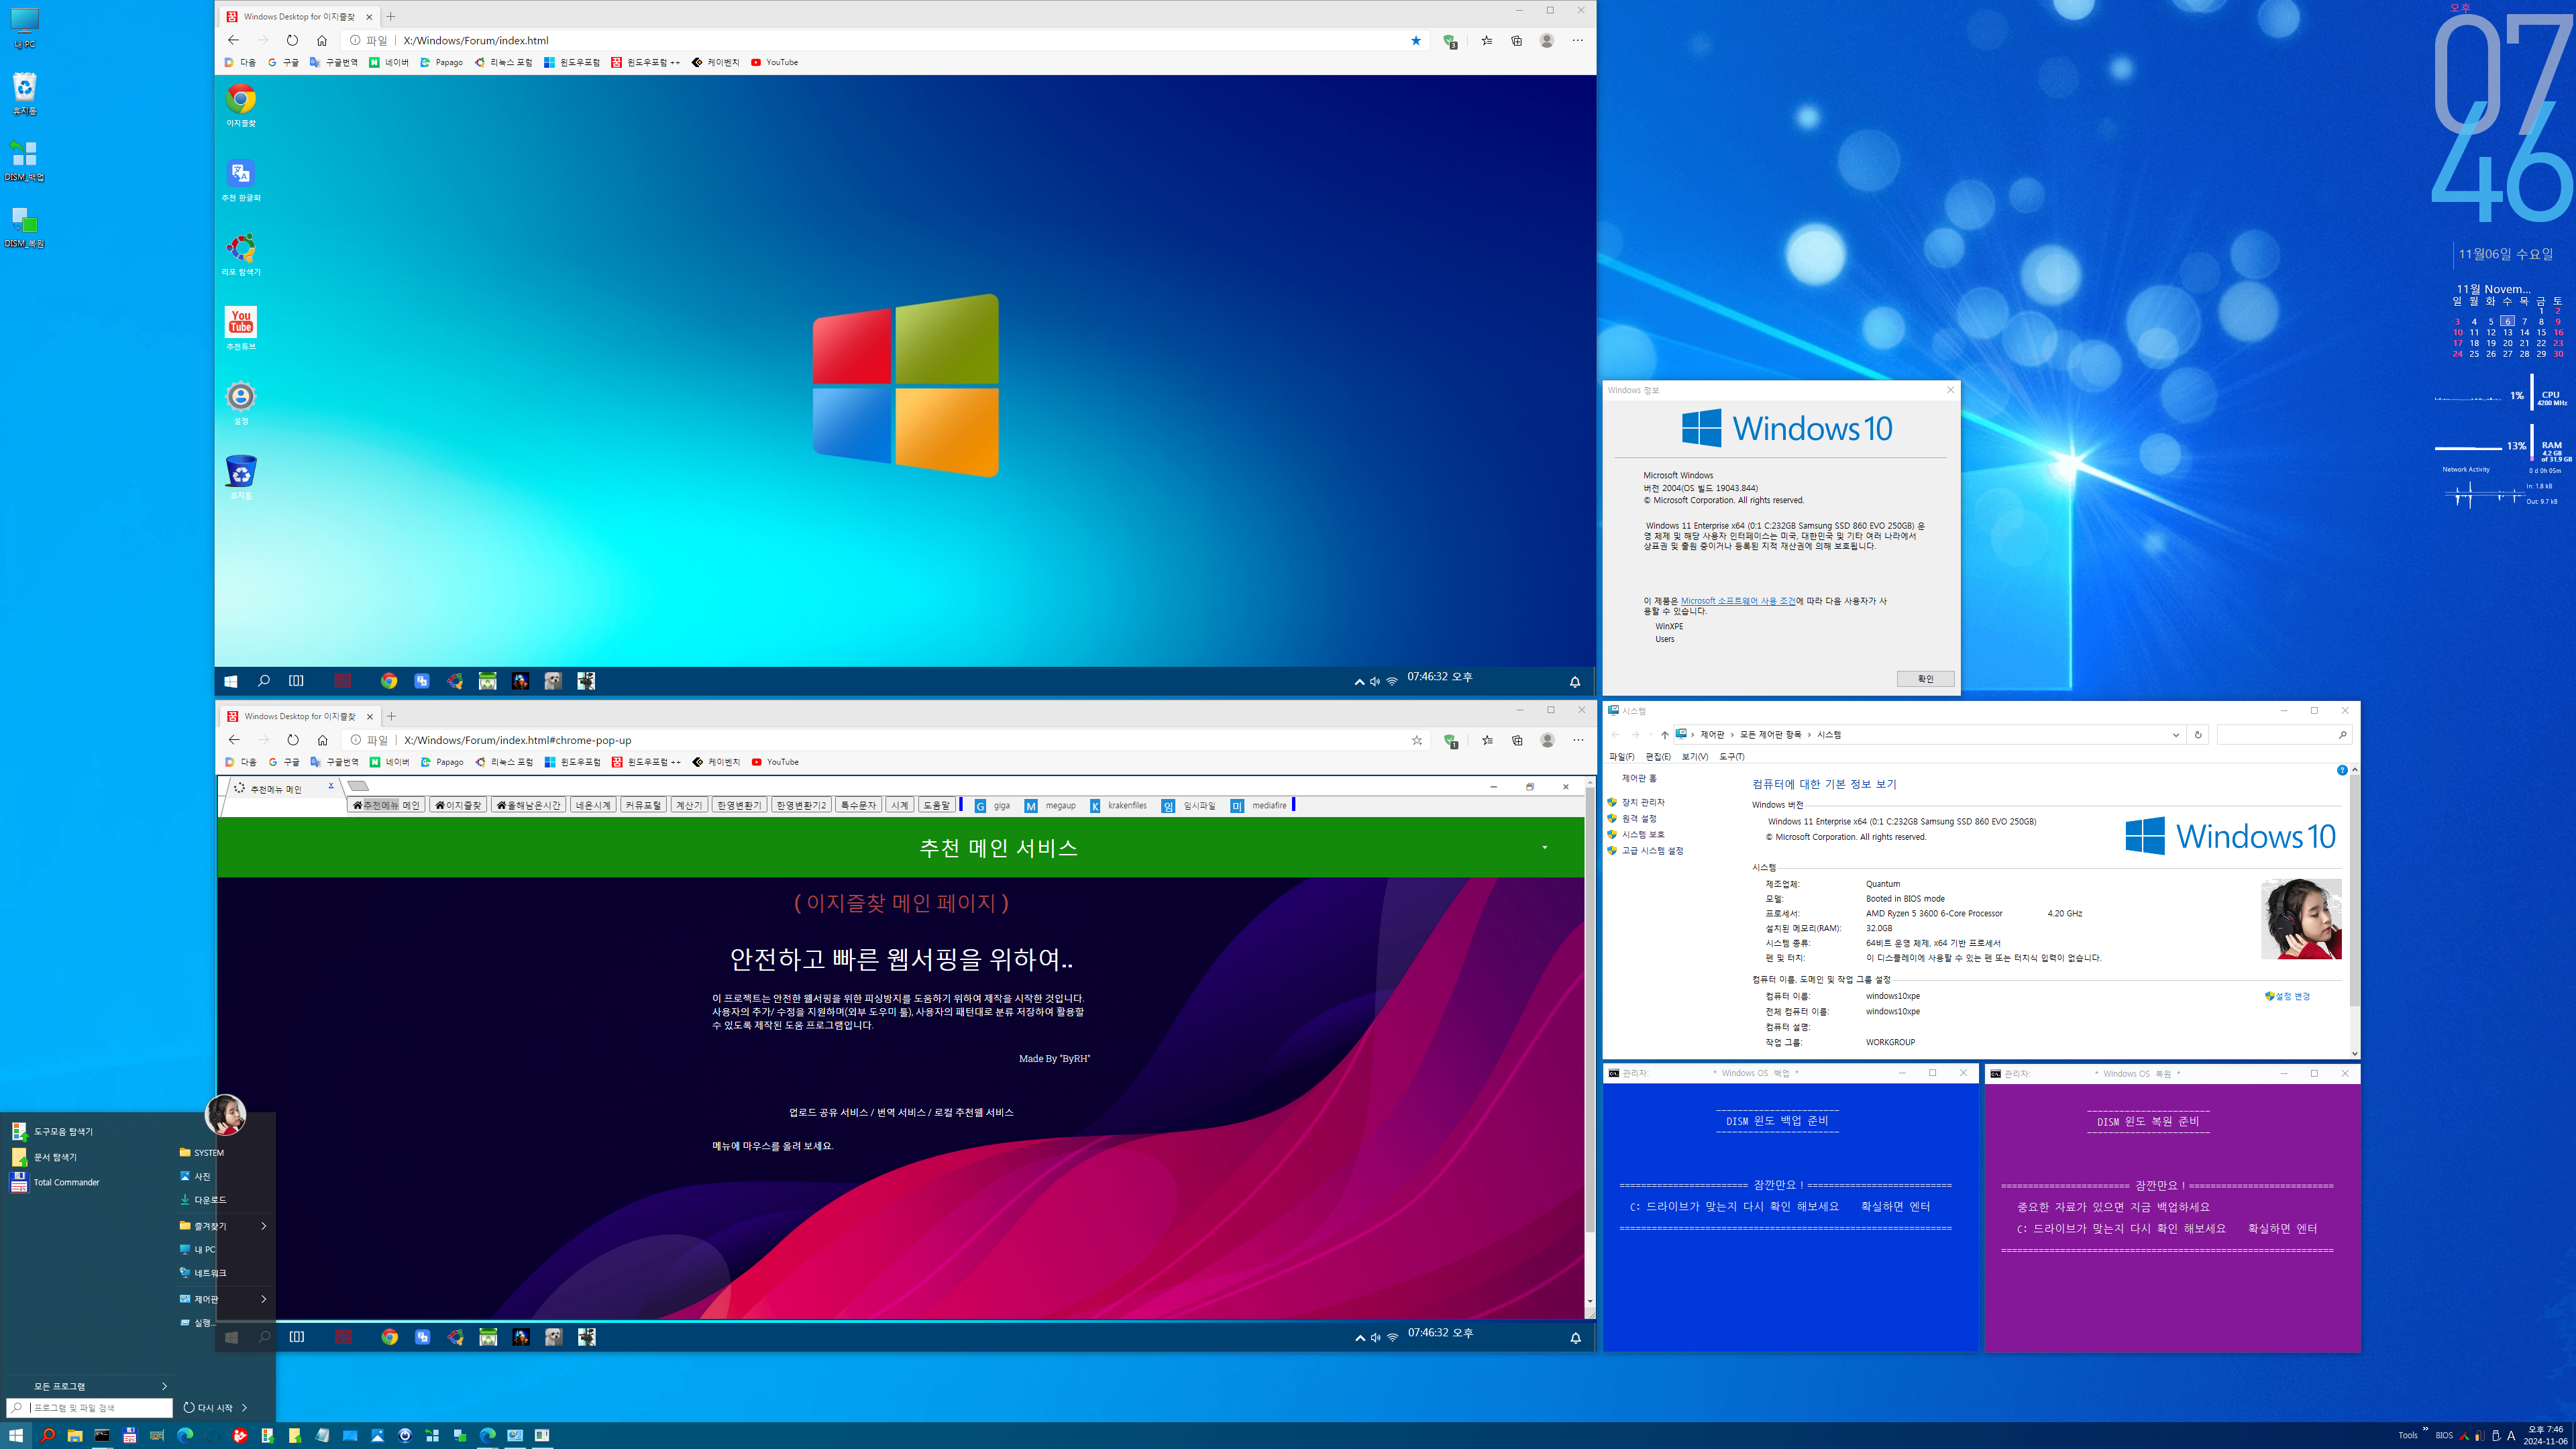The image size is (2576, 1449).
Task: Click Windows start button on main taskbar
Action: [x=16, y=1435]
